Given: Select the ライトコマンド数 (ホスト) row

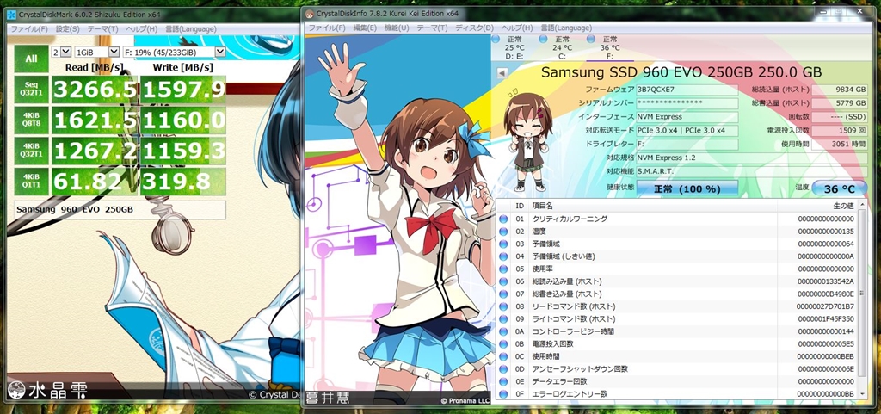Looking at the screenshot, I should 677,319.
